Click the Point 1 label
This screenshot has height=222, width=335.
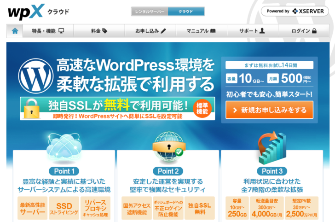[64, 171]
